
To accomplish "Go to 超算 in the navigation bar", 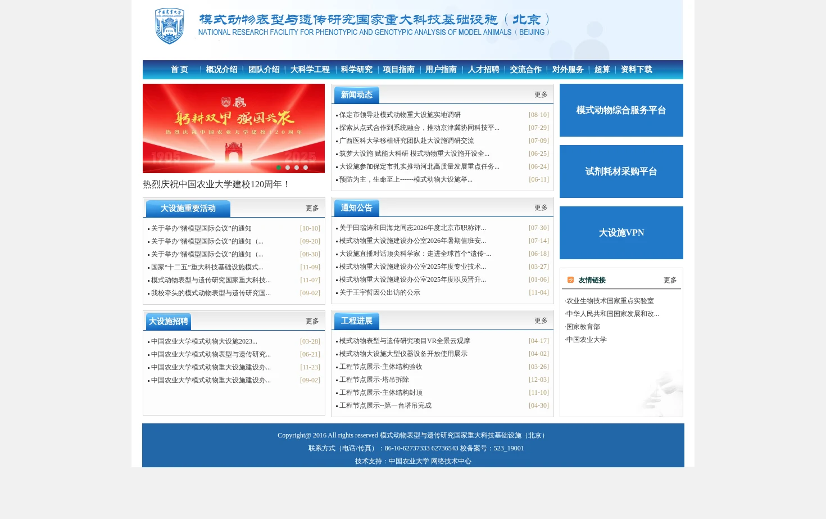I will tap(602, 70).
